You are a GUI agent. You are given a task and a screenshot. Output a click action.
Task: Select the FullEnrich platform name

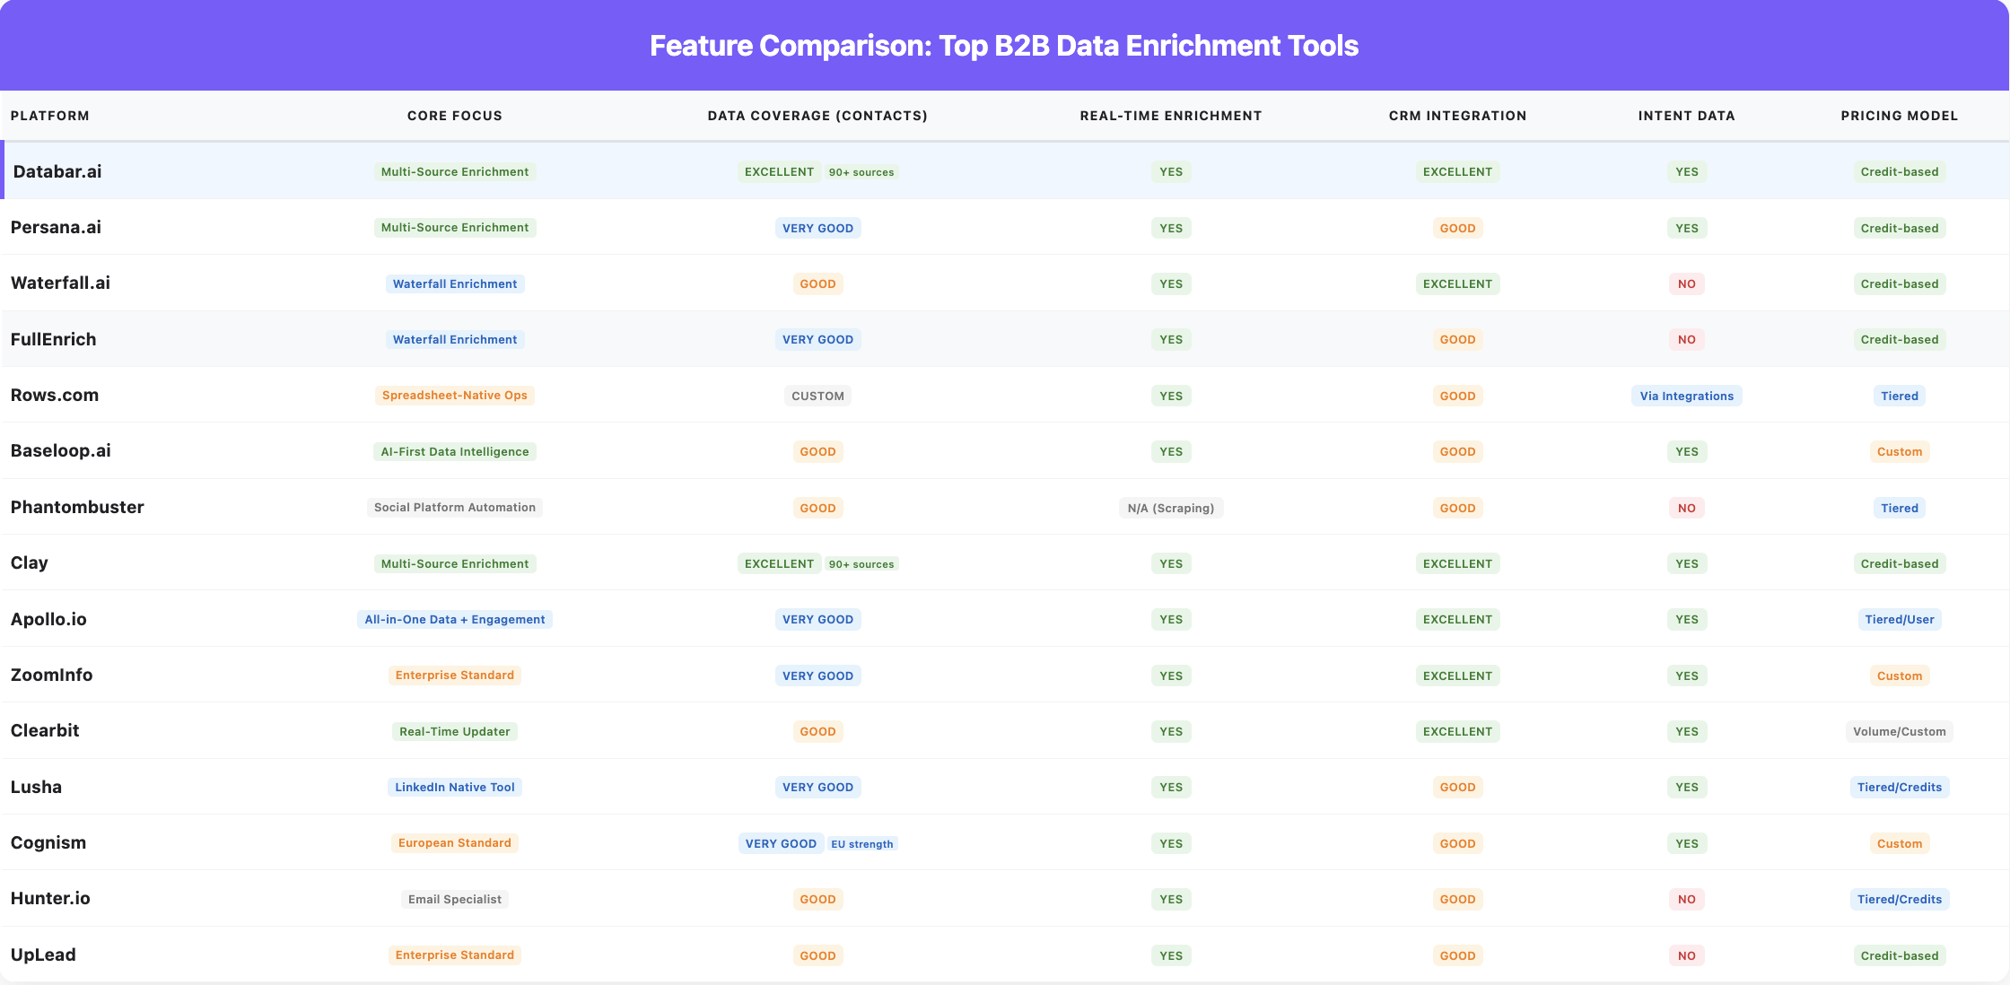[x=53, y=339]
